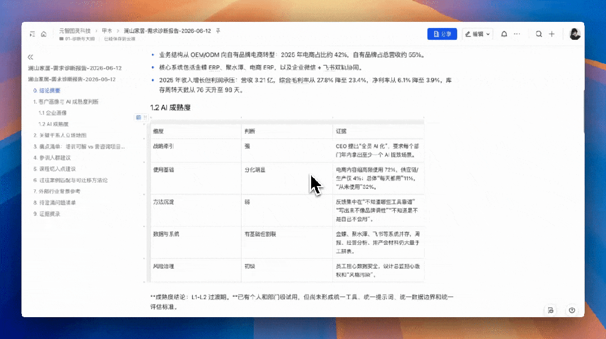Screen dimensions: 606x339
Task: Click the 方法沉淀 table cell
Action: [195, 210]
